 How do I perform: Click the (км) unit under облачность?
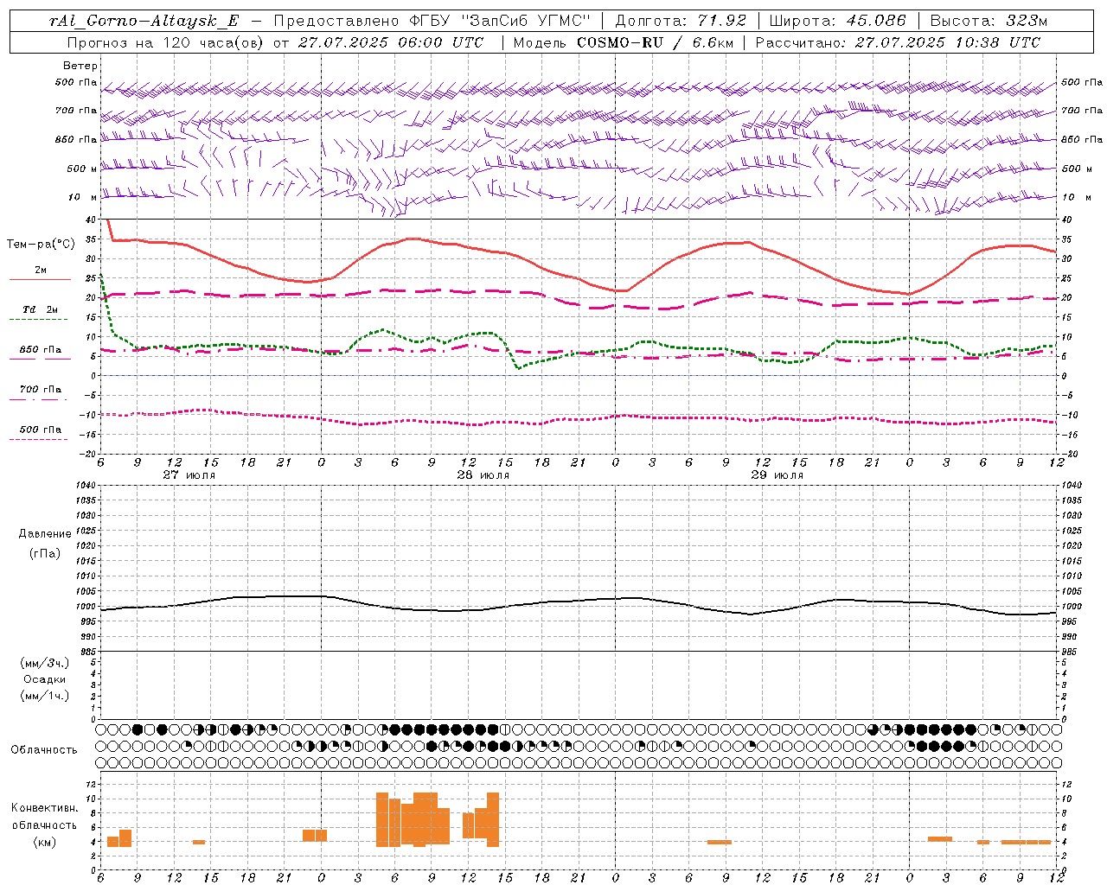coord(44,842)
